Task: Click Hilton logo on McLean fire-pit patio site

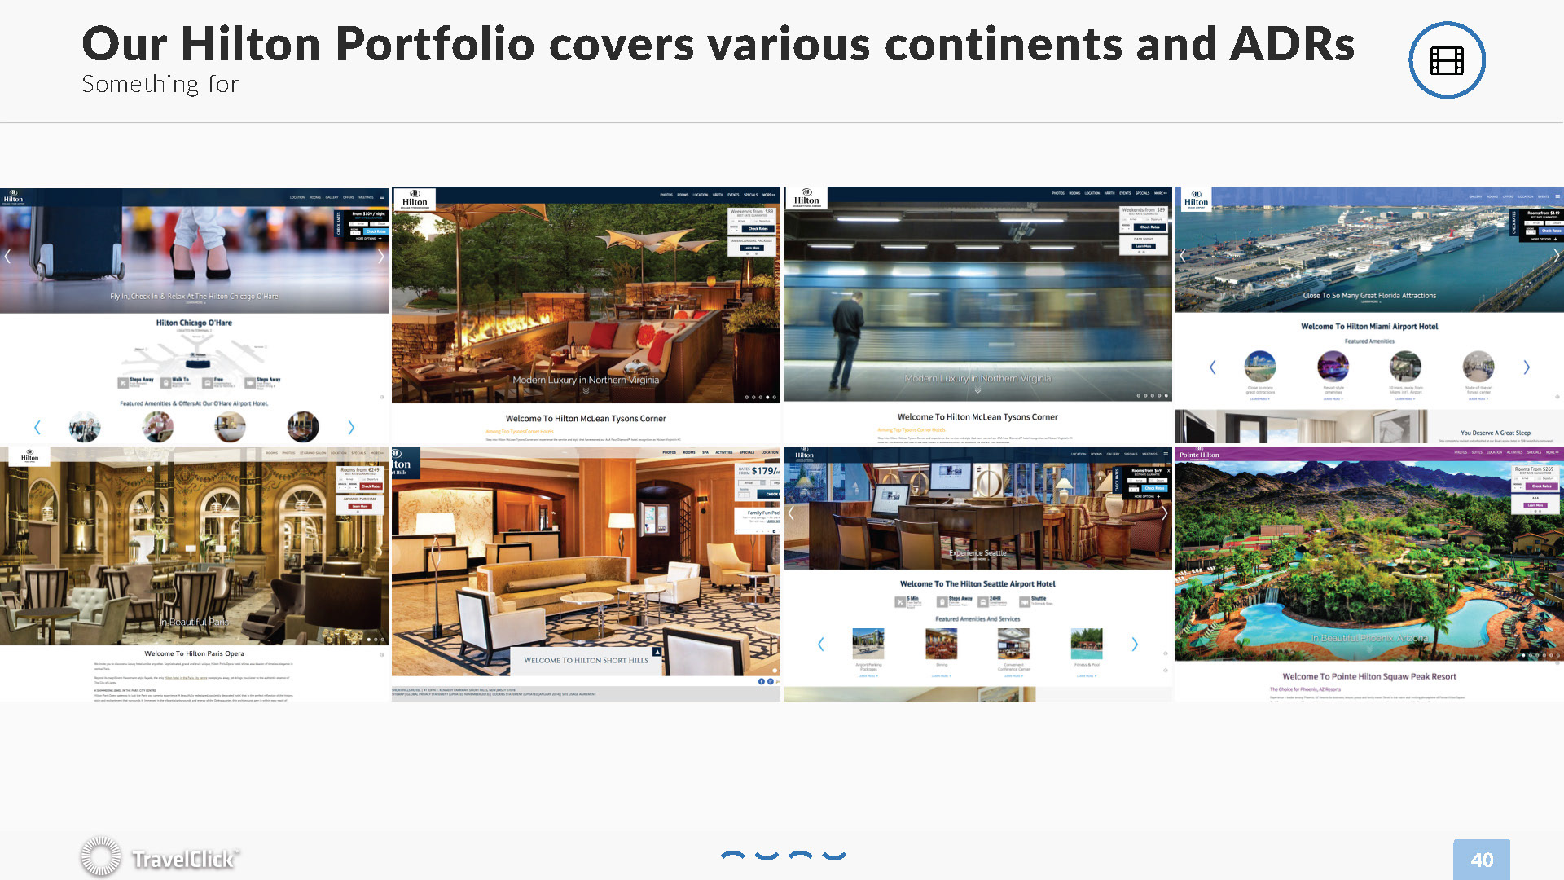Action: pyautogui.click(x=415, y=200)
